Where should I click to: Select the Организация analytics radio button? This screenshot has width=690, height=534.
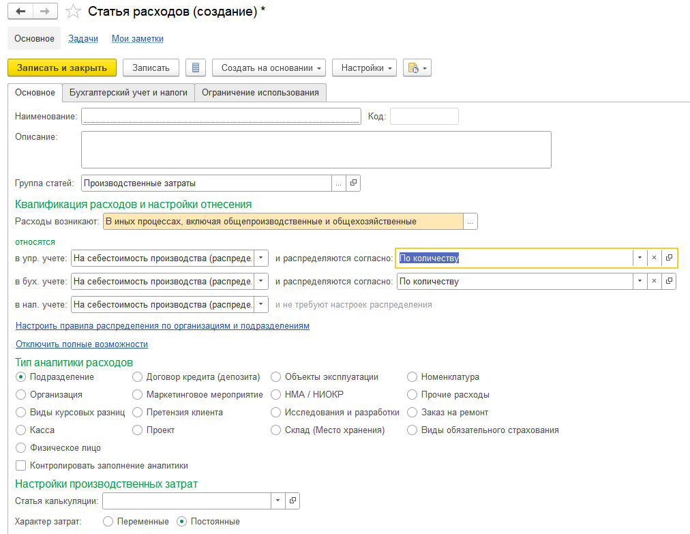(x=21, y=395)
